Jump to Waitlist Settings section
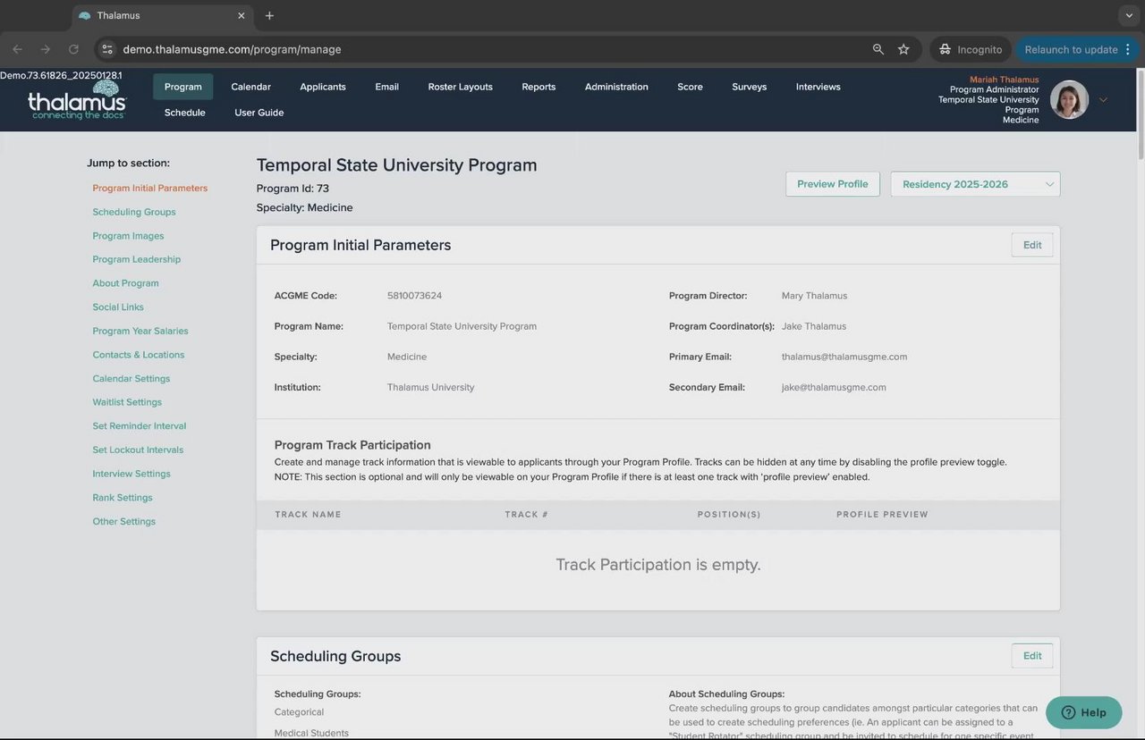Viewport: 1145px width, 740px height. [127, 402]
